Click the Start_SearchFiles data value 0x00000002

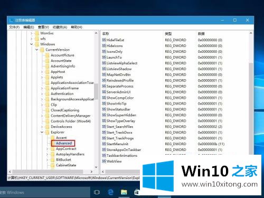coord(210,127)
